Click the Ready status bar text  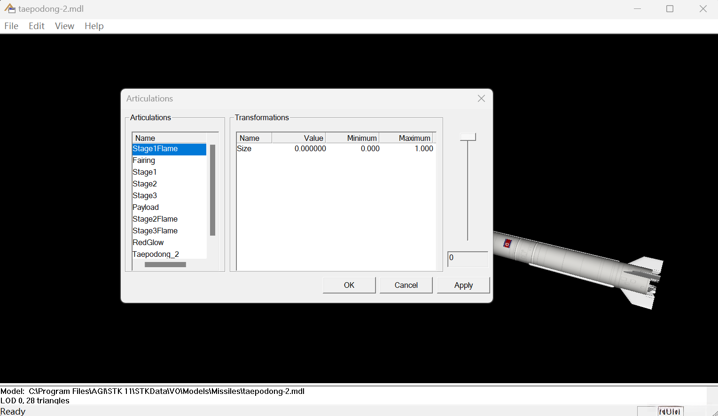pyautogui.click(x=13, y=411)
